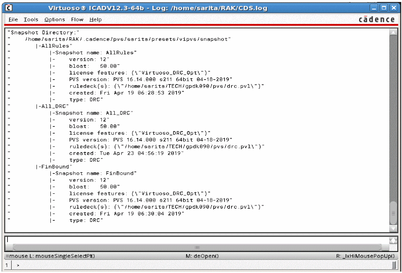The height and width of the screenshot is (273, 402).
Task: Click the "mouse L: mouseSingleSelectPt()" status text
Action: [x=52, y=256]
